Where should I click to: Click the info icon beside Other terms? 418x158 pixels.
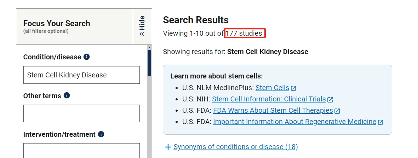click(x=67, y=95)
